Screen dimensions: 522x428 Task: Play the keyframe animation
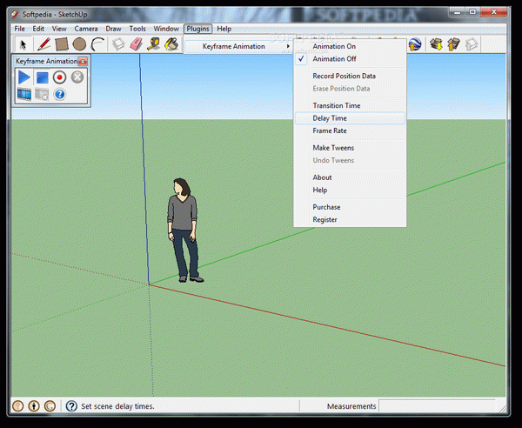coord(24,77)
